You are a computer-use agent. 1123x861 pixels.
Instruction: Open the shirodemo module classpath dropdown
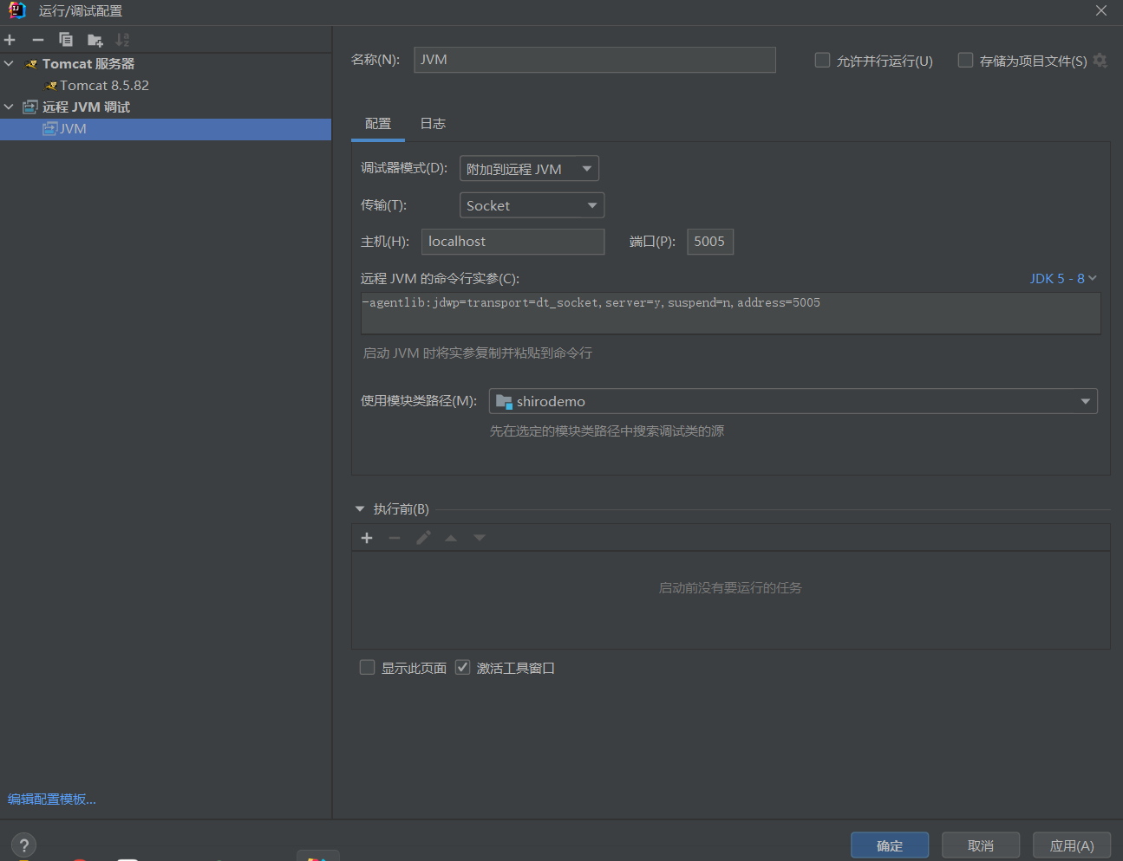[793, 401]
